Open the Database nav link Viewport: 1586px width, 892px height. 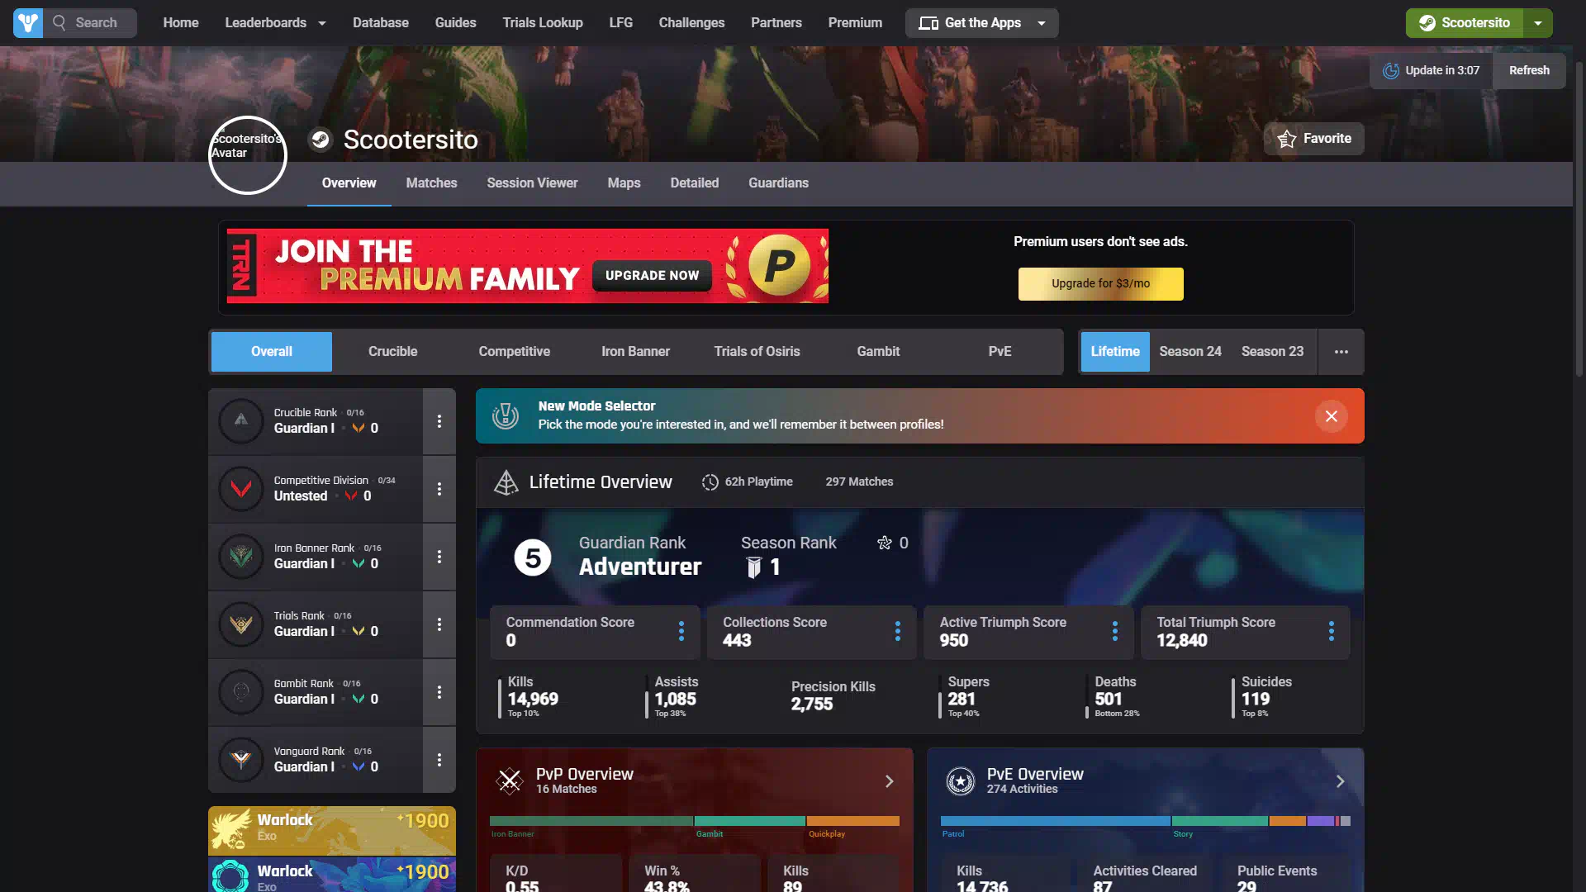pos(381,23)
